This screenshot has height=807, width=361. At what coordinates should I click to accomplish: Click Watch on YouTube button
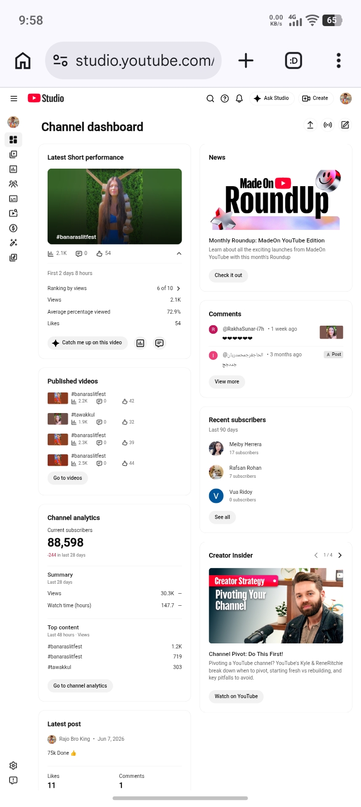point(236,697)
